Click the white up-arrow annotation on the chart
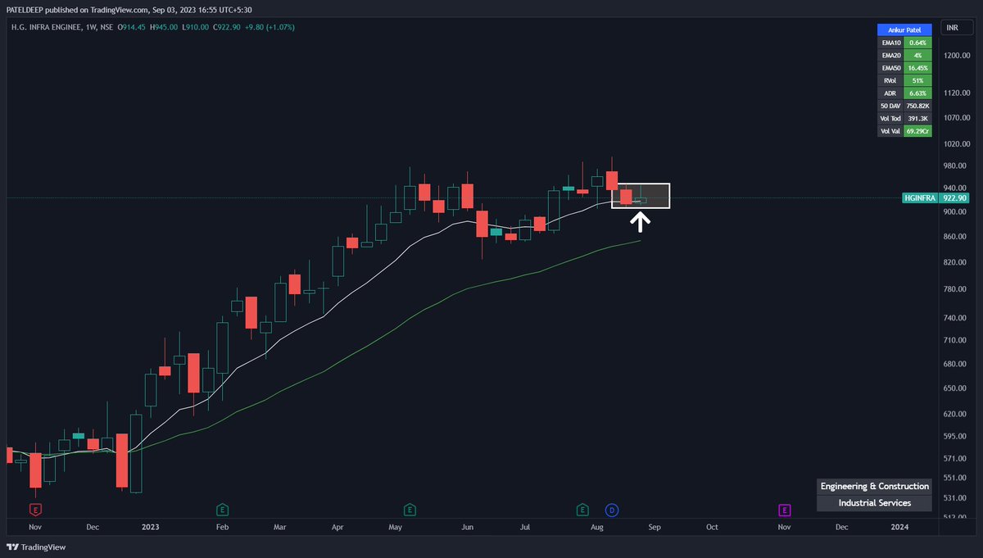Image resolution: width=983 pixels, height=558 pixels. pyautogui.click(x=640, y=221)
